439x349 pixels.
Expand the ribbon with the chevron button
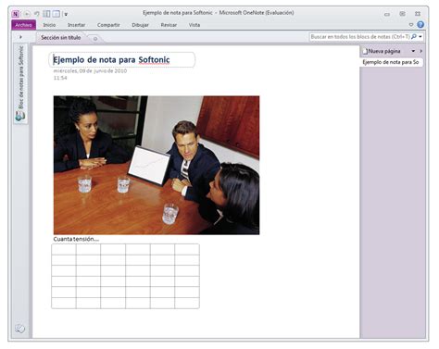411,25
